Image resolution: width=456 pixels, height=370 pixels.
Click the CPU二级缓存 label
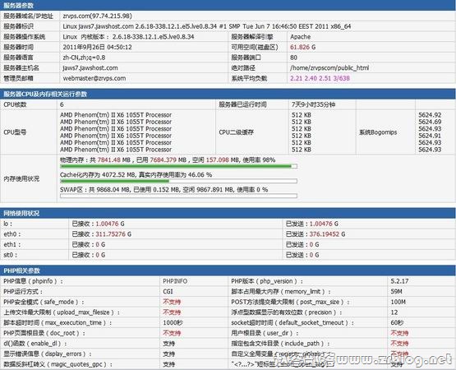pos(236,132)
